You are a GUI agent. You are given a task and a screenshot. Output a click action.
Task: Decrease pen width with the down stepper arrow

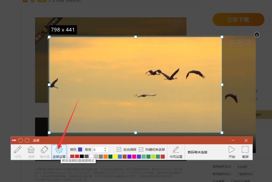point(105,151)
